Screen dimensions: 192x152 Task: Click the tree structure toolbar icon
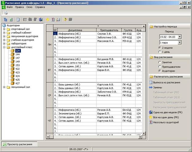6,19
